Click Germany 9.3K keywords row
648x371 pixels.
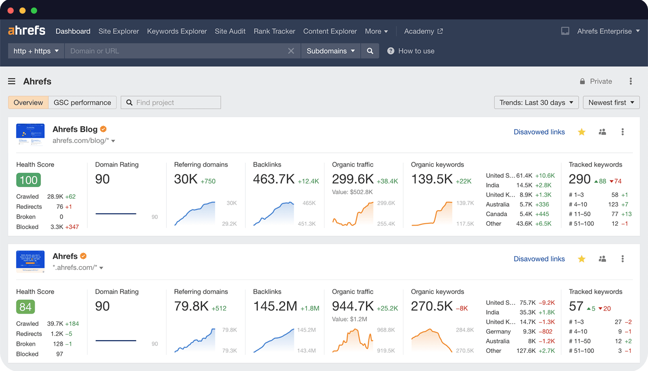[x=520, y=331]
